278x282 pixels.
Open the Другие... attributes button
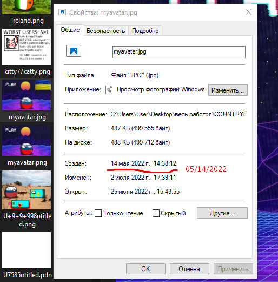222,213
